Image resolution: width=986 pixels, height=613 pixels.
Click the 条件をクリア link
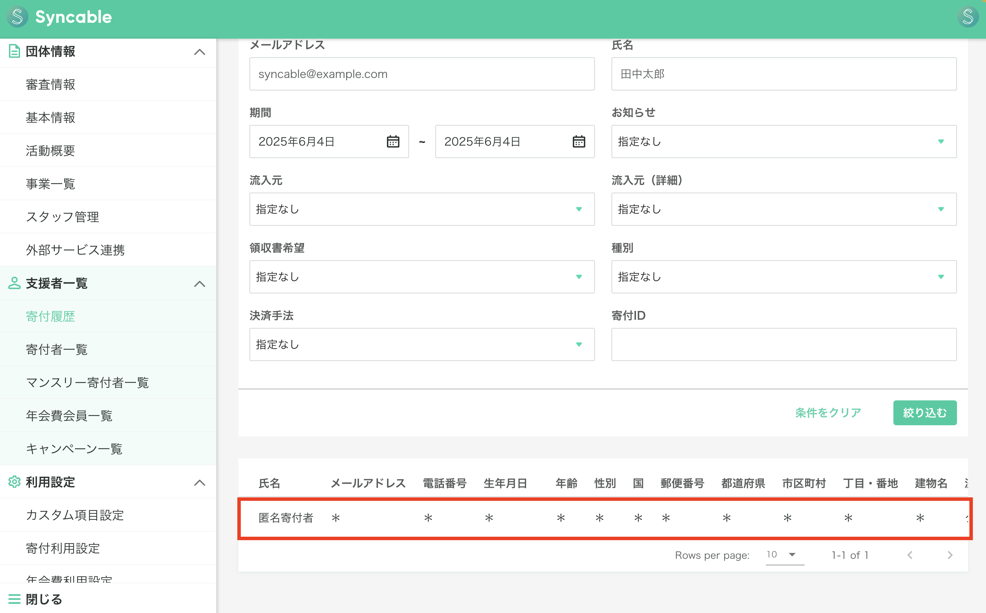coord(828,413)
